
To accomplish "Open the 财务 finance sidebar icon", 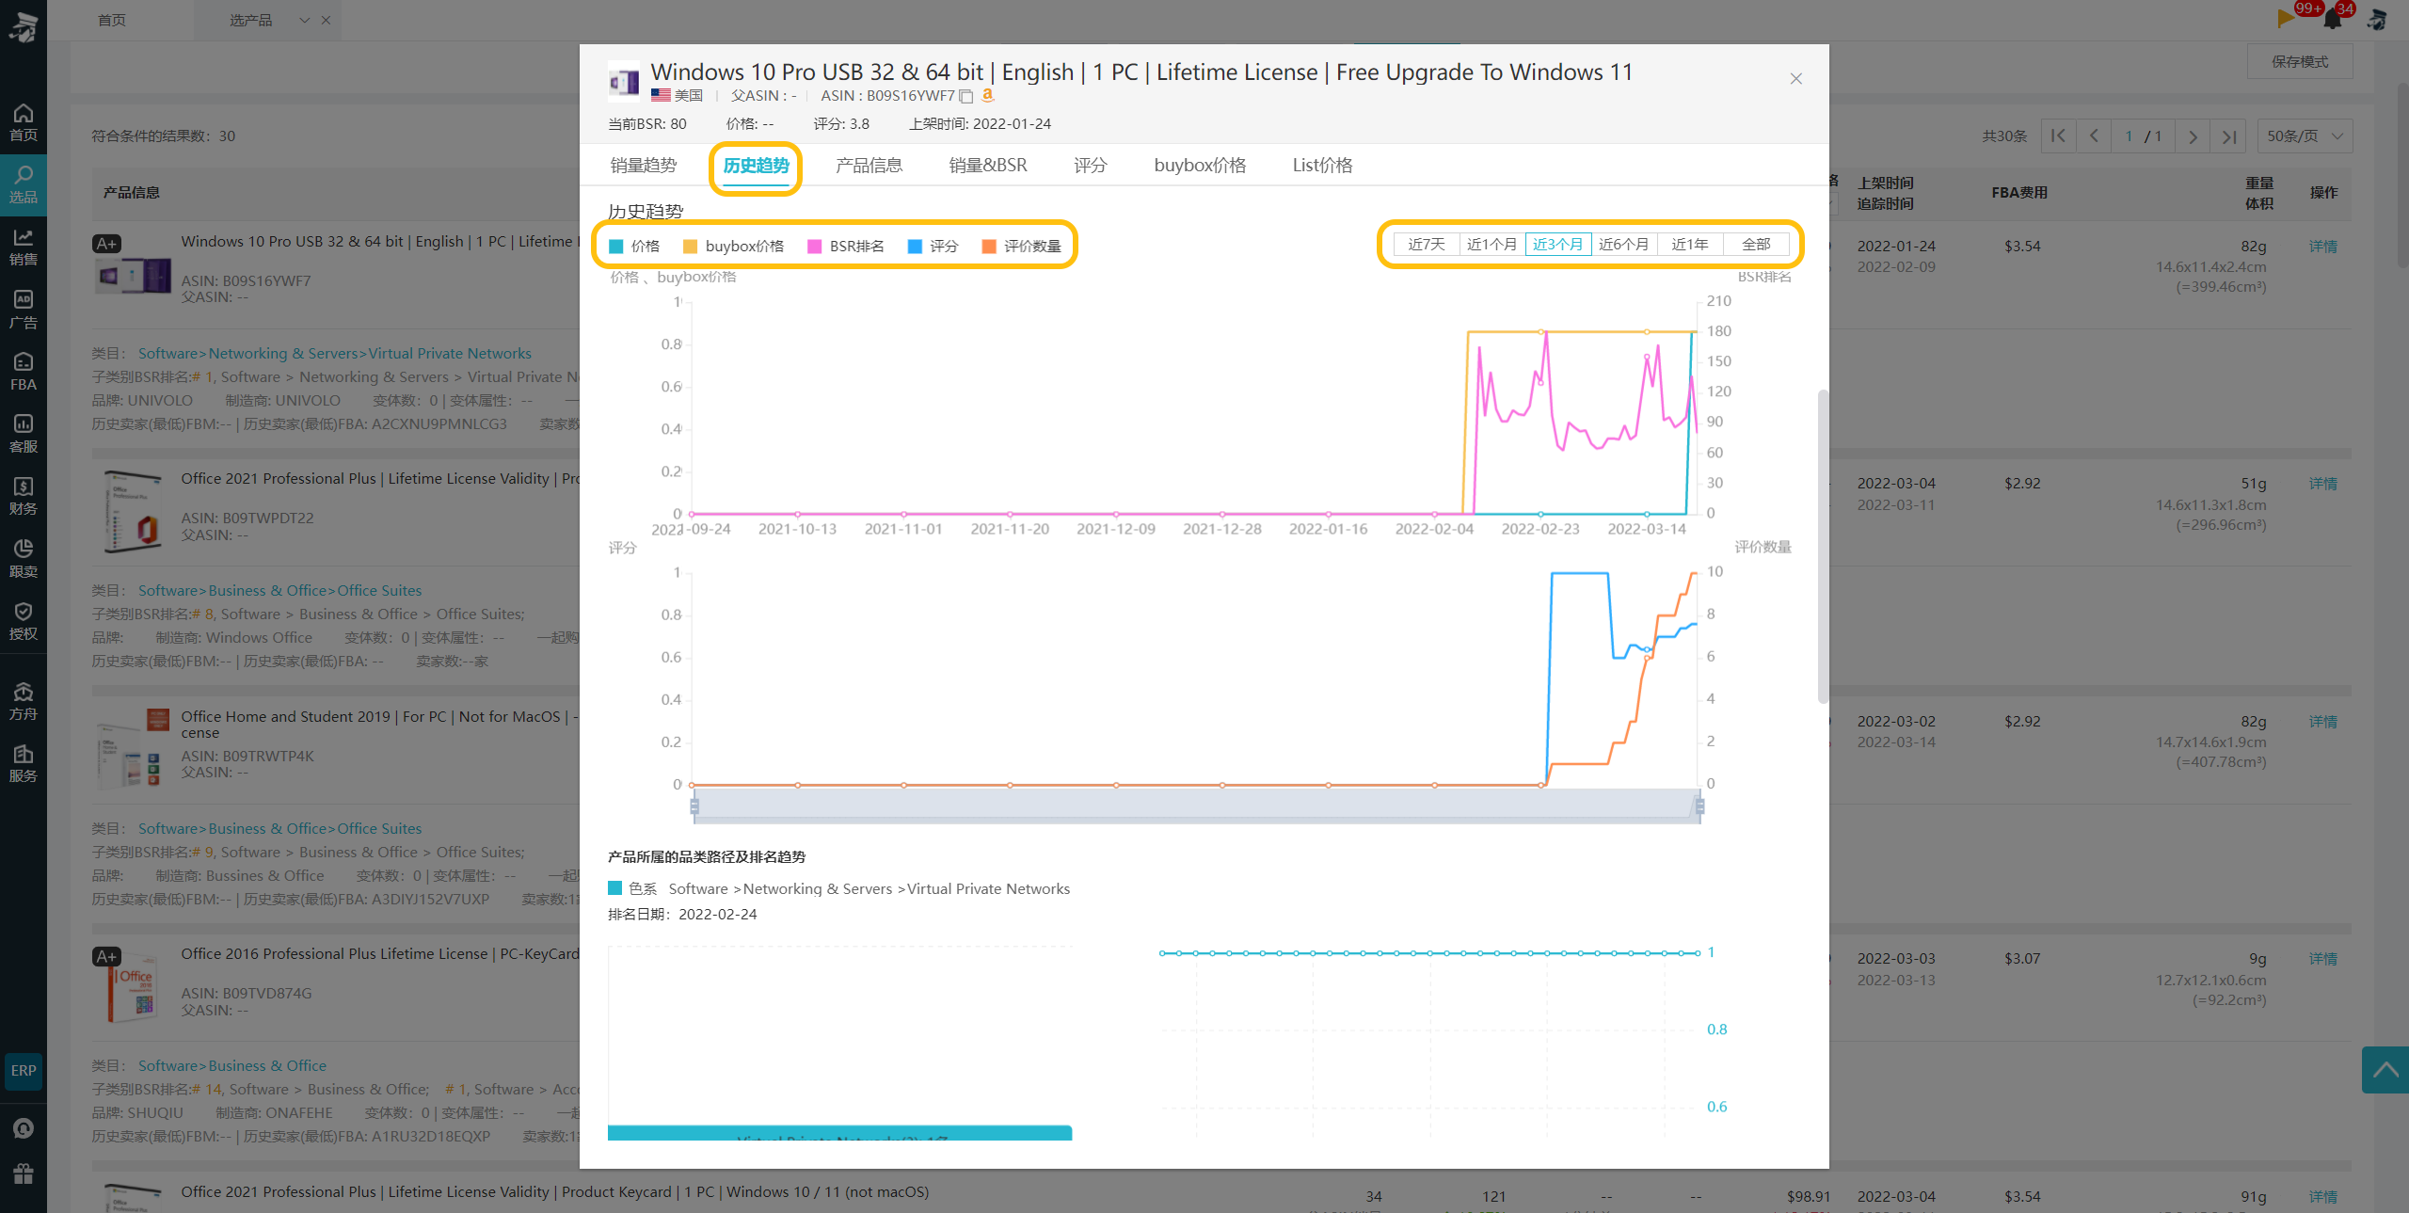I will [x=23, y=496].
